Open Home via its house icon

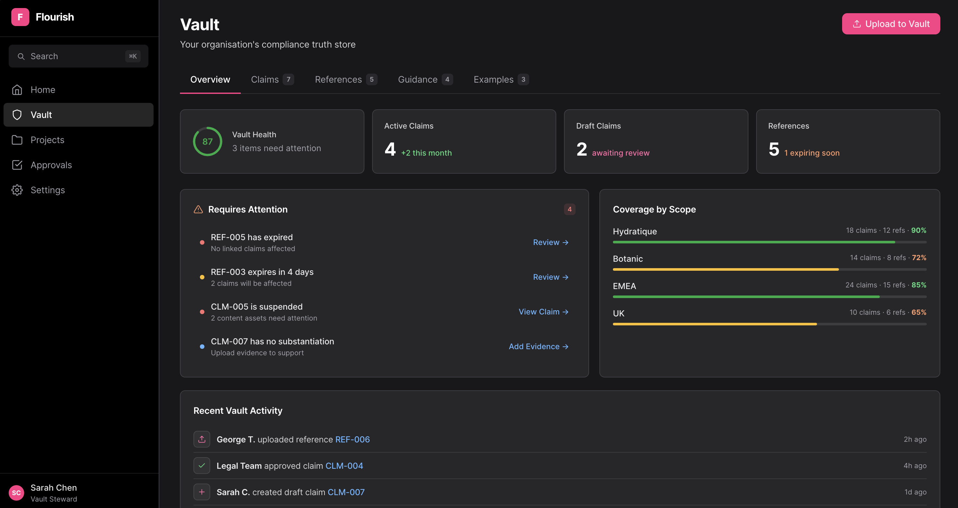coord(17,90)
